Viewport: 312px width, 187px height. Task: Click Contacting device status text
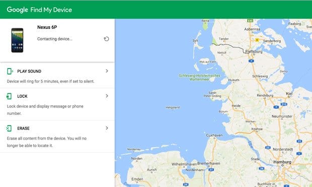pos(55,39)
